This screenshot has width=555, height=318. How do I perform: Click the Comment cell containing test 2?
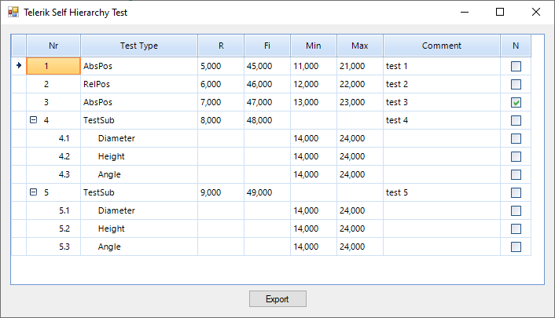(x=397, y=85)
